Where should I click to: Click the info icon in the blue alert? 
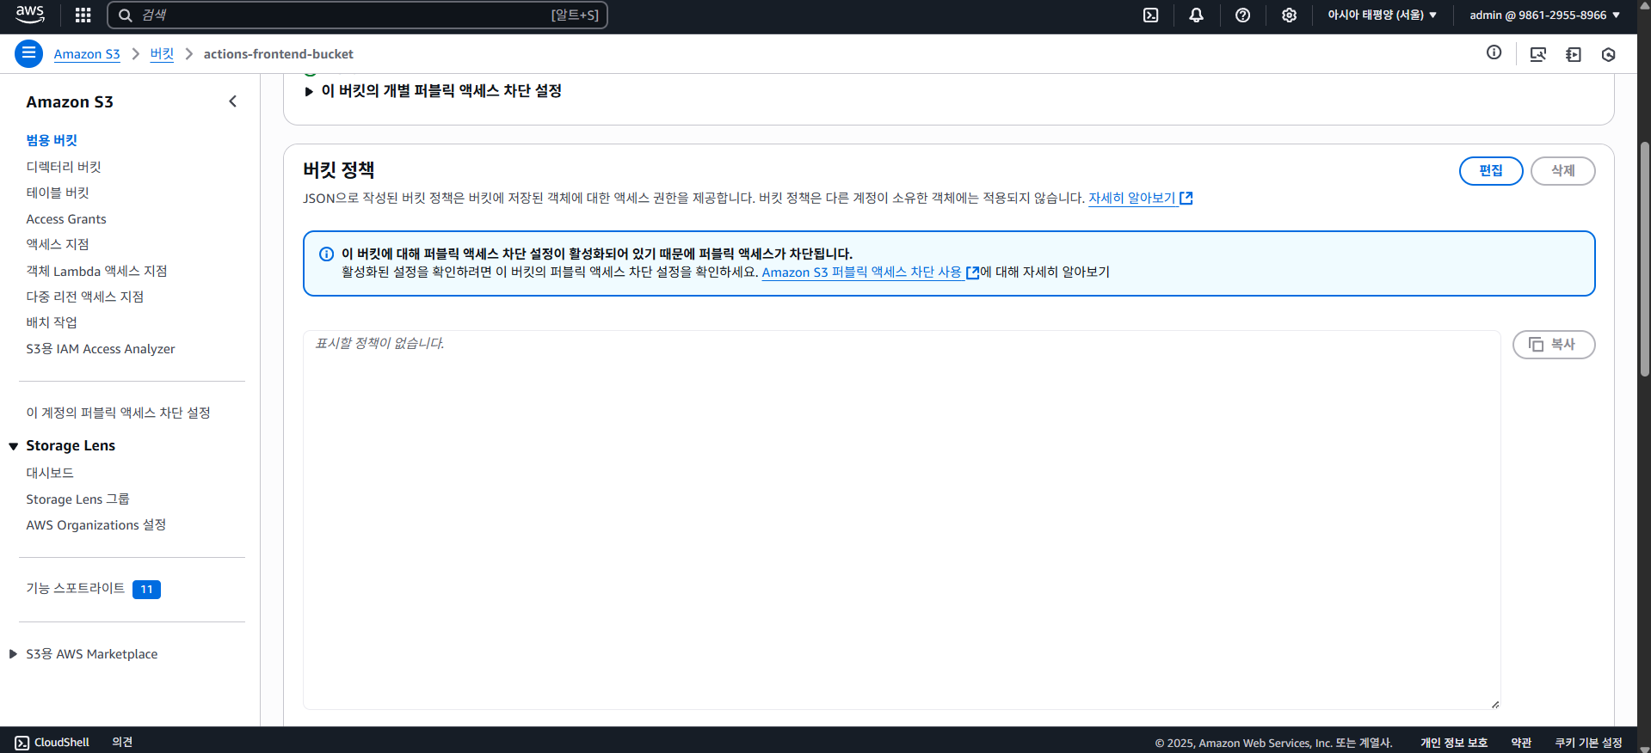(326, 254)
